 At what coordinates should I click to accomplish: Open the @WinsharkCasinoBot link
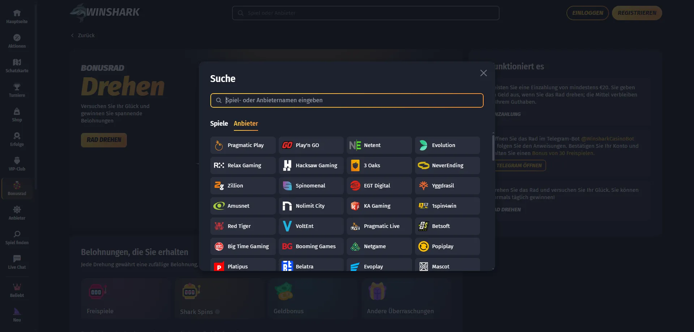pos(607,139)
